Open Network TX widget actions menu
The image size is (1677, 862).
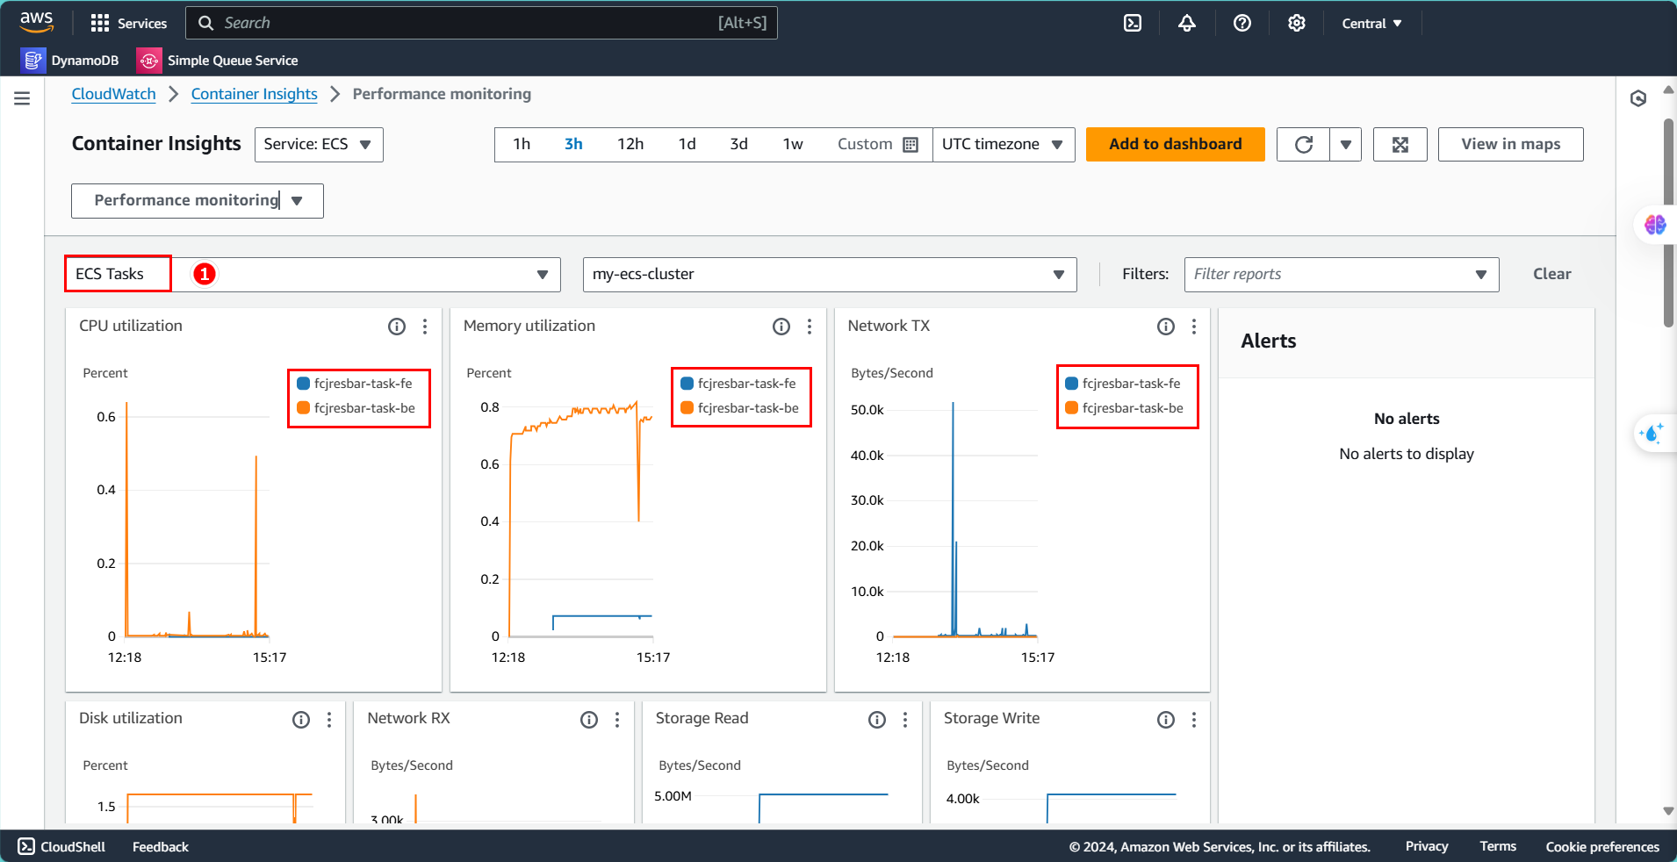[x=1194, y=327]
